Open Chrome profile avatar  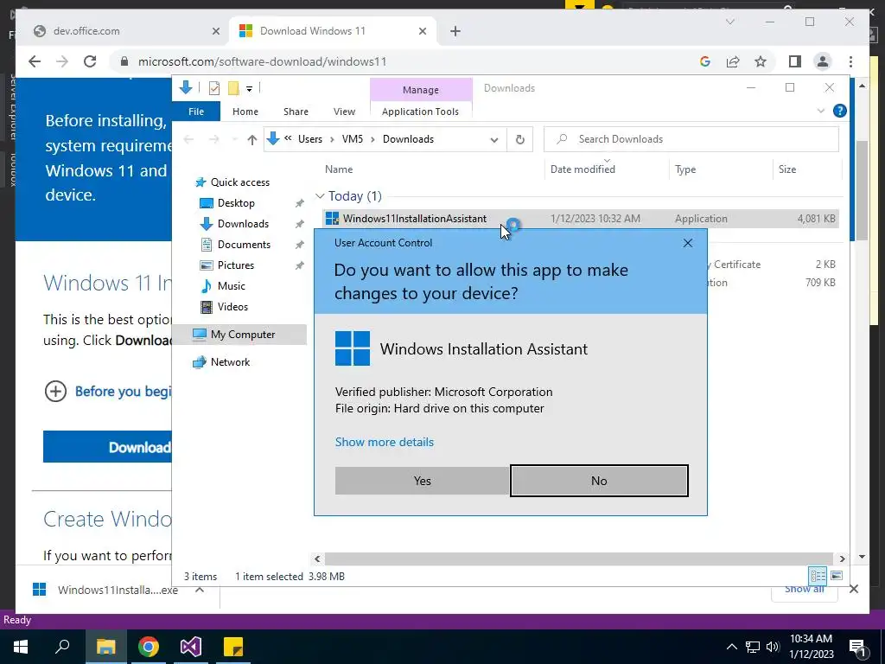click(823, 61)
